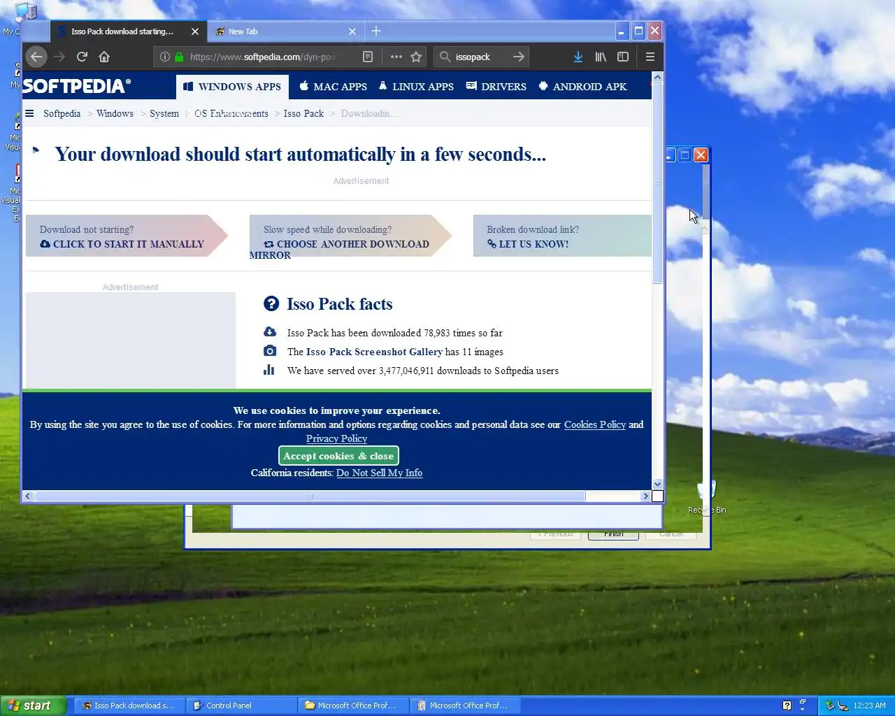Click the browser forward arrow
The height and width of the screenshot is (716, 895).
pos(59,57)
